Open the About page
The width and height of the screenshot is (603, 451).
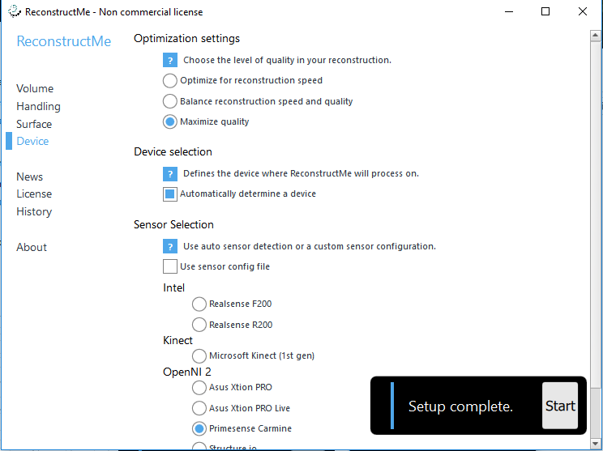point(32,247)
